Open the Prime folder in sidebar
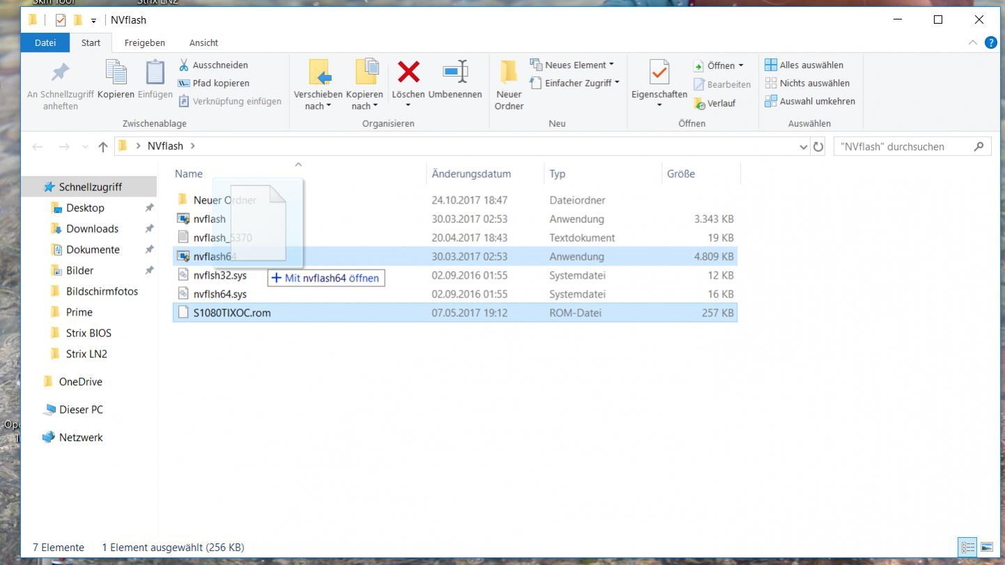 click(79, 312)
